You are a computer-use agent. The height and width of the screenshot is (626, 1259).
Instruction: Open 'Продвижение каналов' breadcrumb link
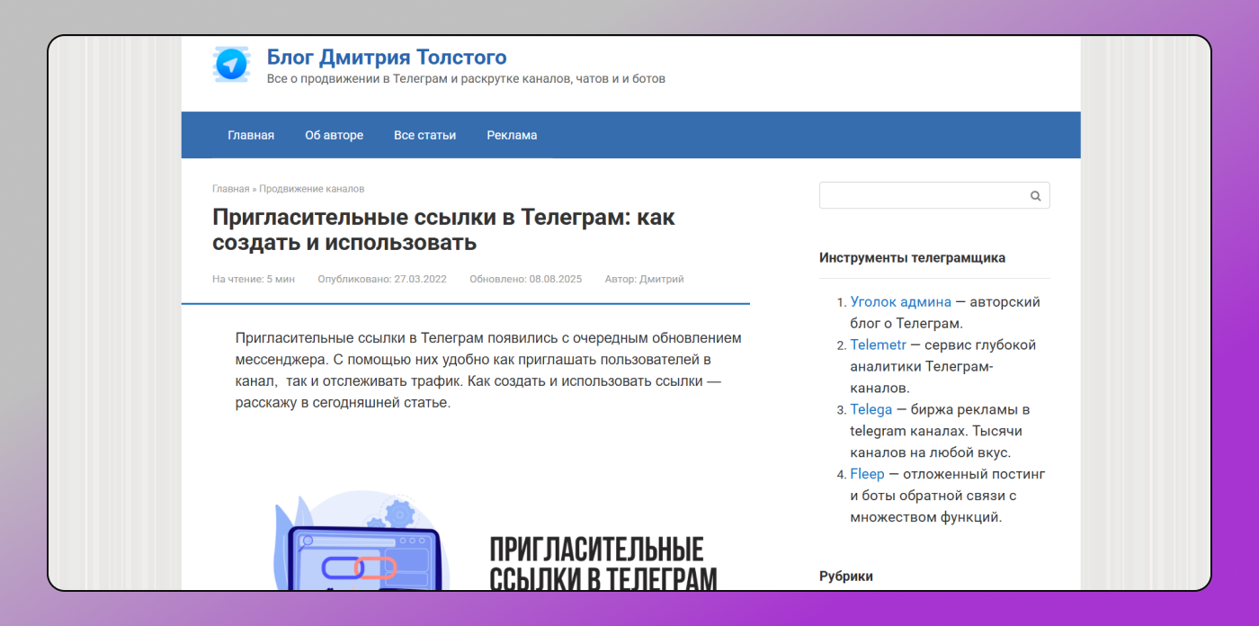[312, 189]
